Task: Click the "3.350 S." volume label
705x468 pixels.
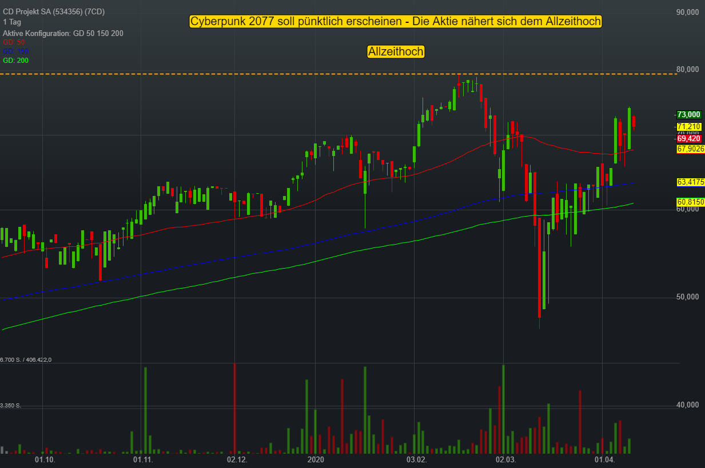Action: tap(11, 405)
